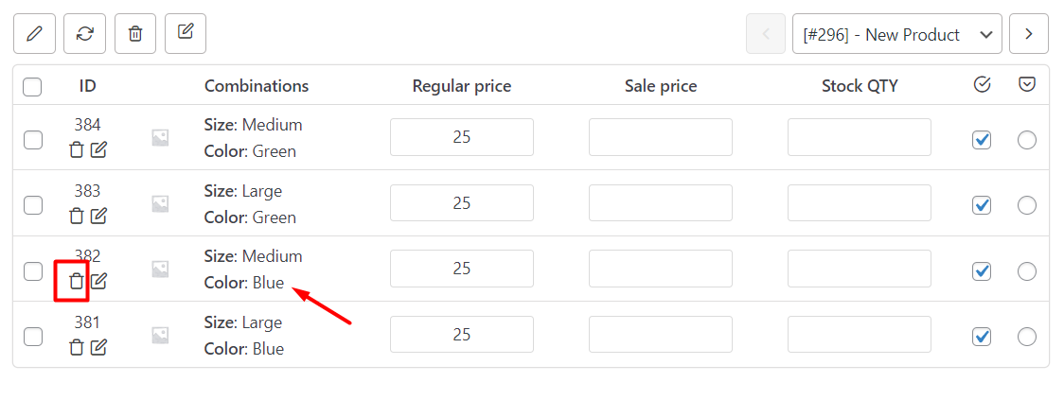The height and width of the screenshot is (400, 1064).
Task: Click the pencil edit icon in top toolbar
Action: tap(34, 34)
